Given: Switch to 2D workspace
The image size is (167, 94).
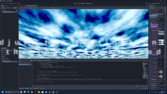Looking at the screenshot, I should pyautogui.click(x=75, y=3).
